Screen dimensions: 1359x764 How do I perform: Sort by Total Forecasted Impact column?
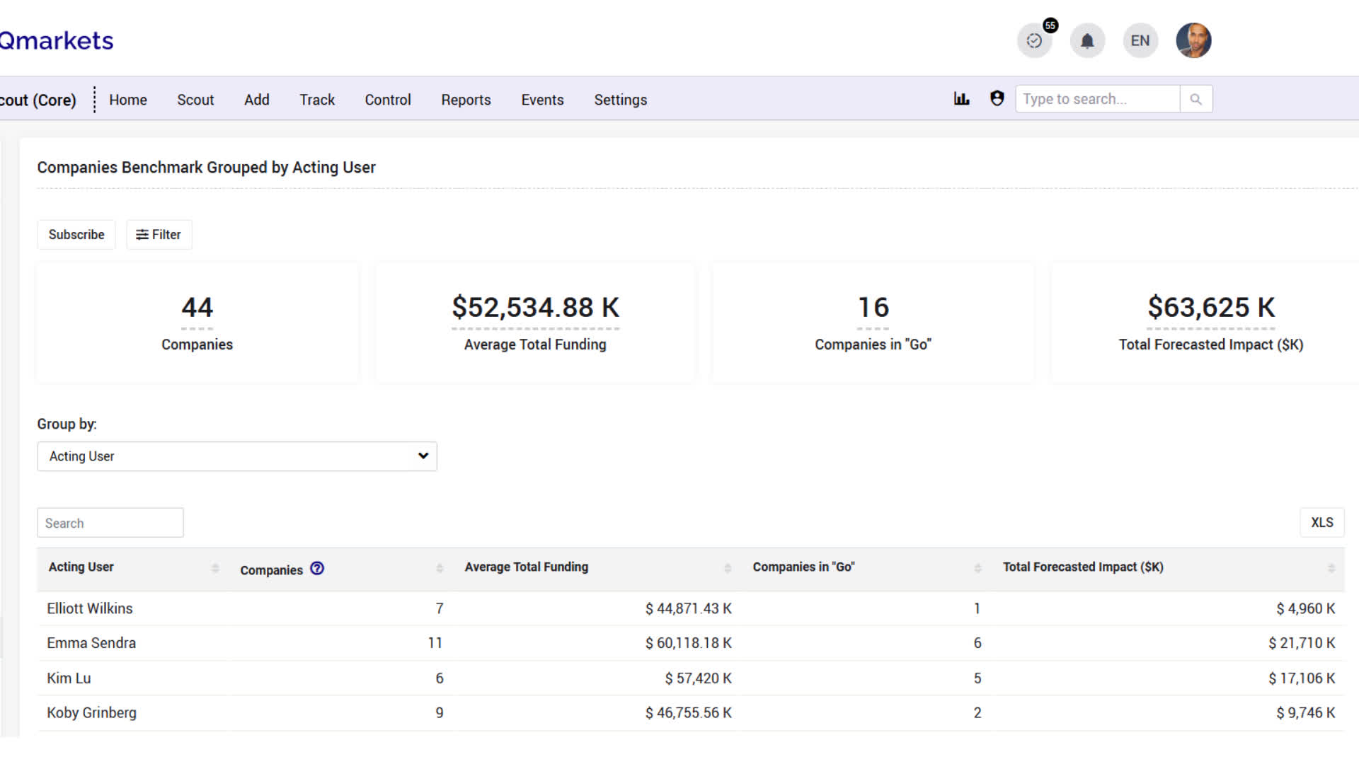tap(1331, 568)
